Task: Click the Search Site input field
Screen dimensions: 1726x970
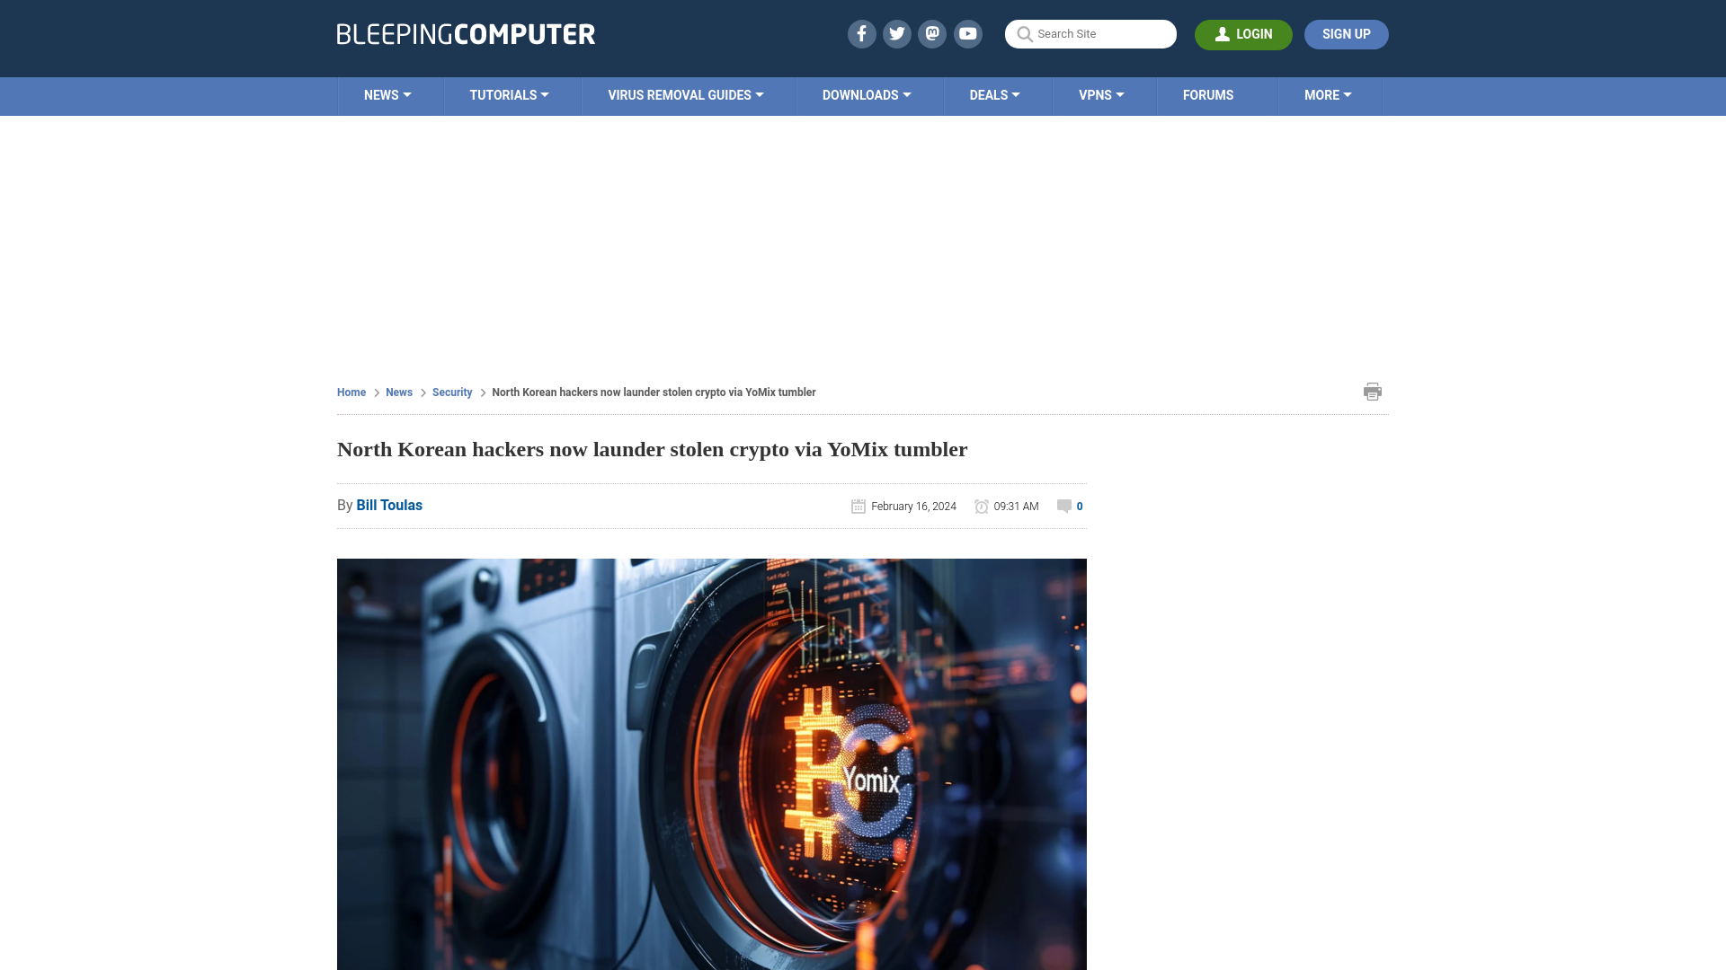Action: click(x=1090, y=33)
